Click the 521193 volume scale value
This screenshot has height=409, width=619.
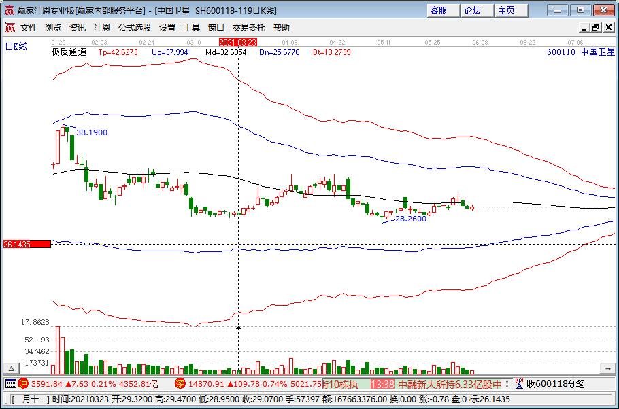(x=37, y=340)
